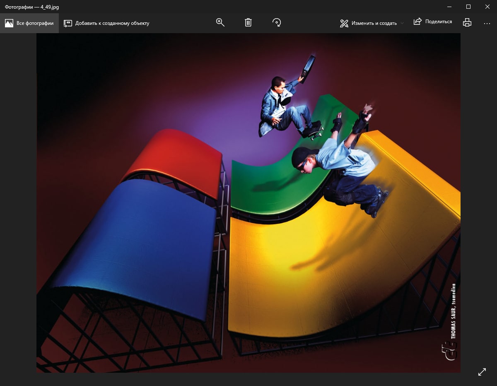Image resolution: width=497 pixels, height=386 pixels.
Task: Close the Photos window
Action: point(487,7)
